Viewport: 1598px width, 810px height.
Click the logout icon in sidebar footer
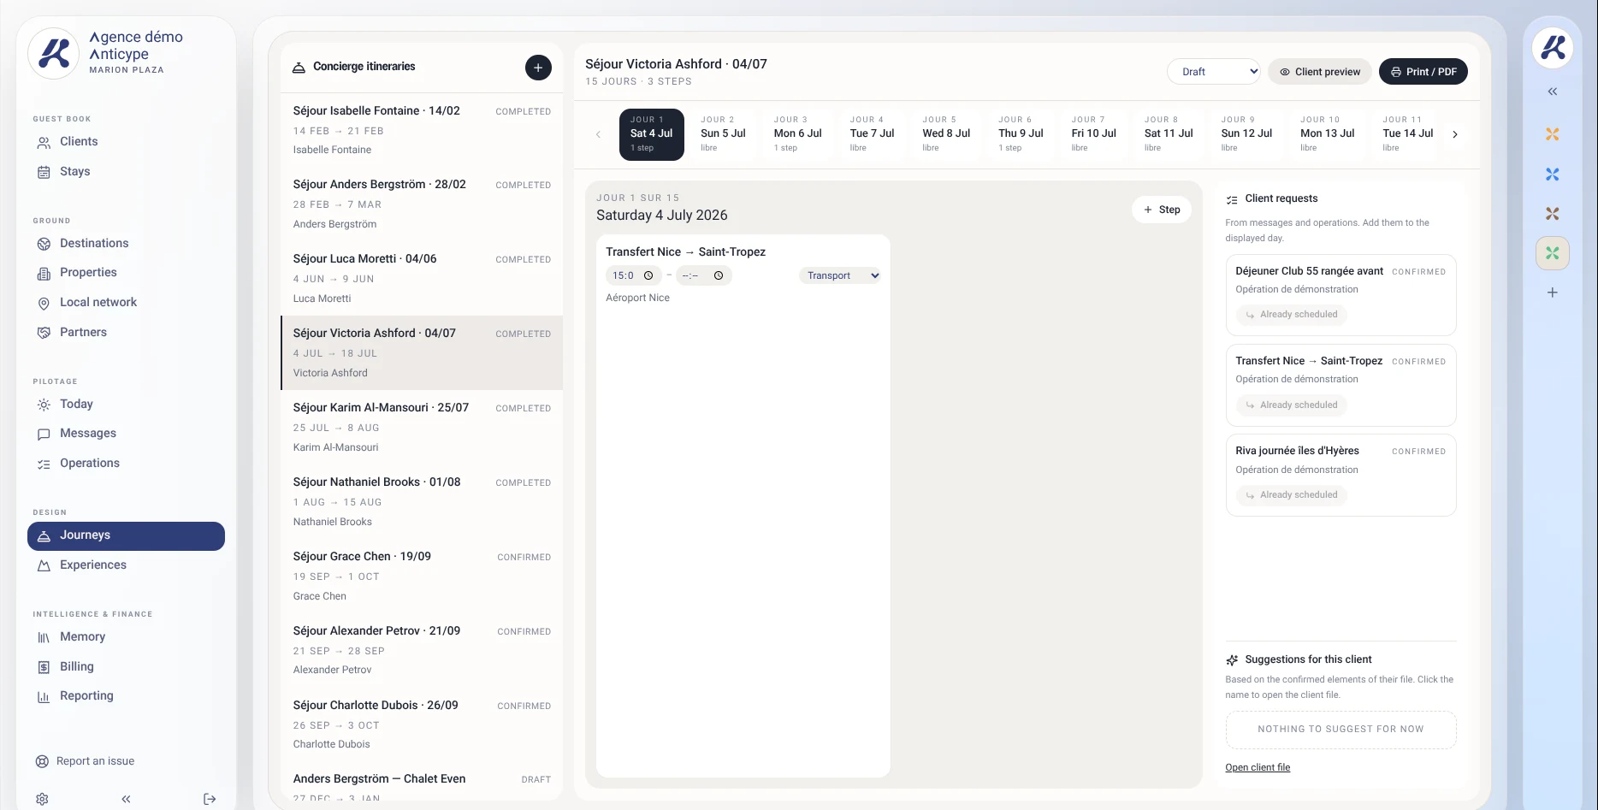[210, 799]
